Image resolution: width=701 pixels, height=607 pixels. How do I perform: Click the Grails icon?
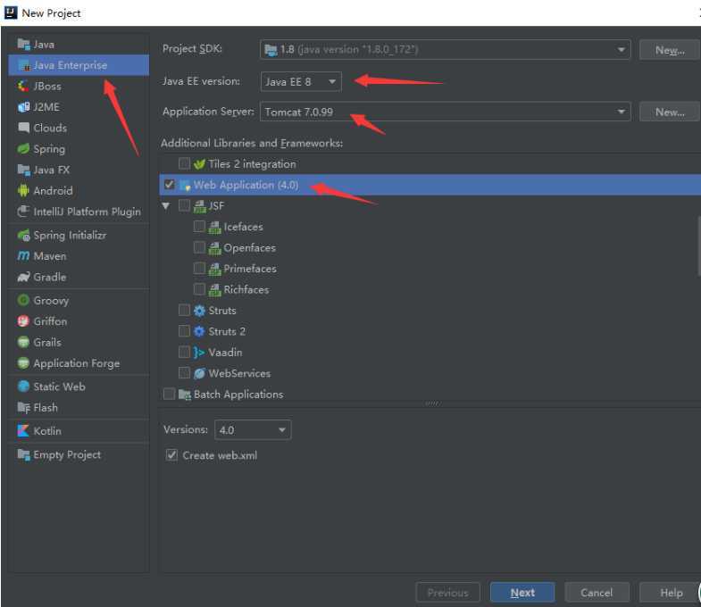(23, 343)
